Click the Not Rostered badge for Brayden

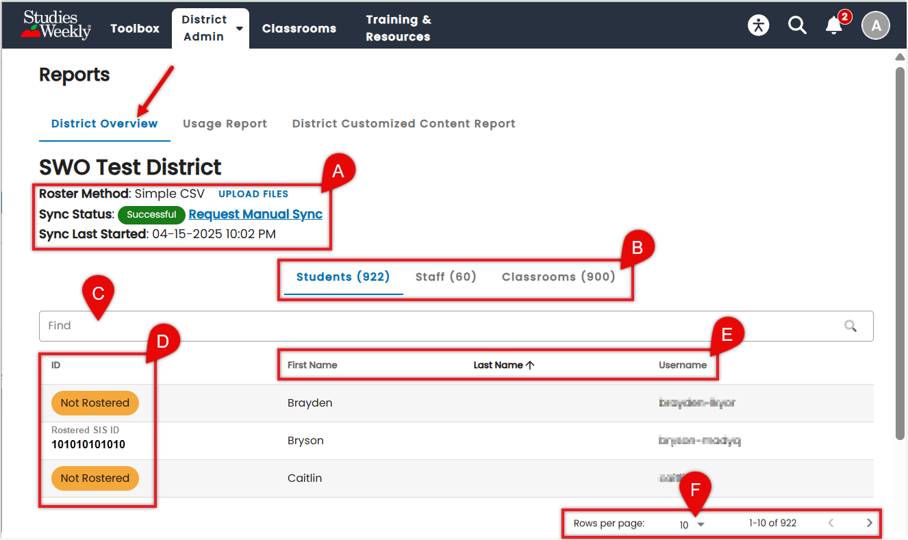point(95,403)
